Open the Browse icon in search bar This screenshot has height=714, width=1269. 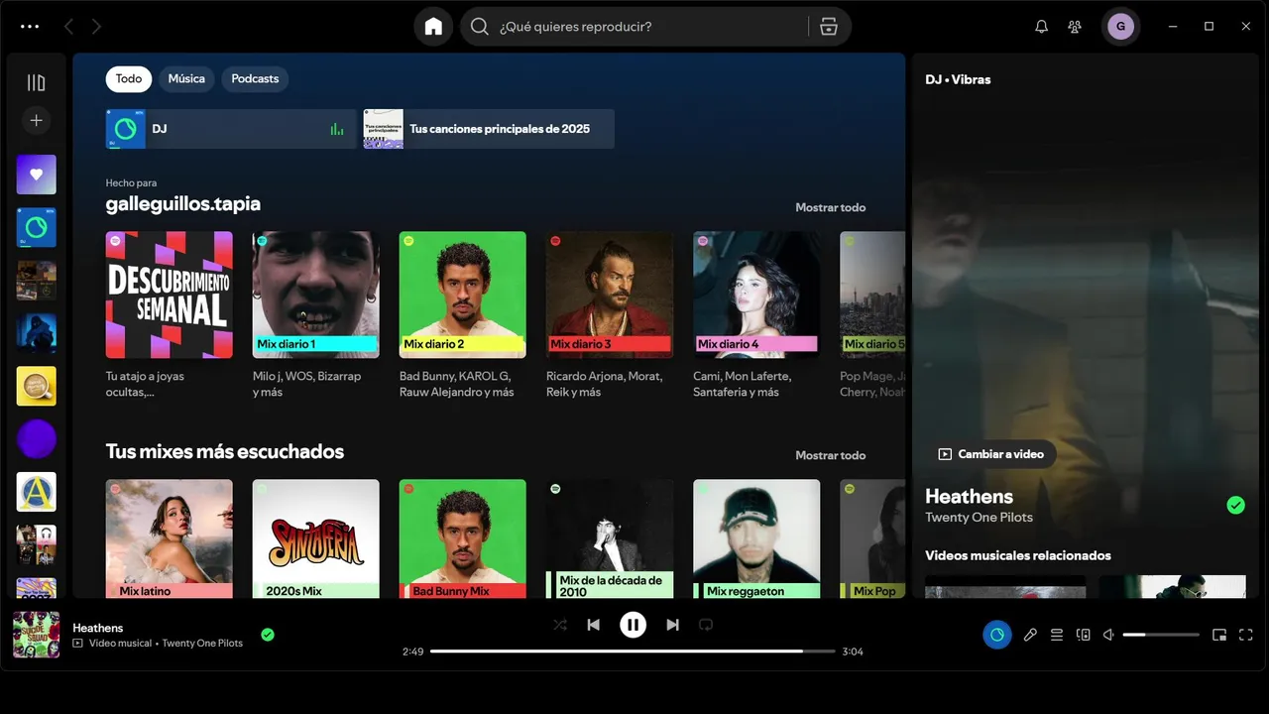(829, 27)
